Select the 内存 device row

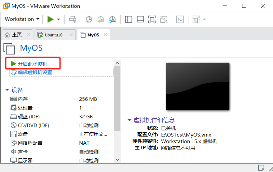(x=61, y=99)
